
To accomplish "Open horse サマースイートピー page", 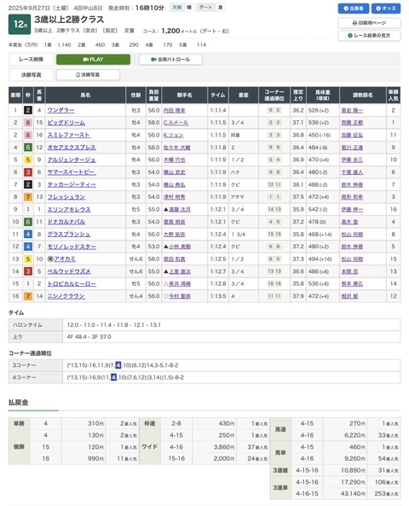I will click(72, 172).
